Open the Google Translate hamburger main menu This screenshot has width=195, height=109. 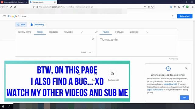pyautogui.click(x=5, y=16)
